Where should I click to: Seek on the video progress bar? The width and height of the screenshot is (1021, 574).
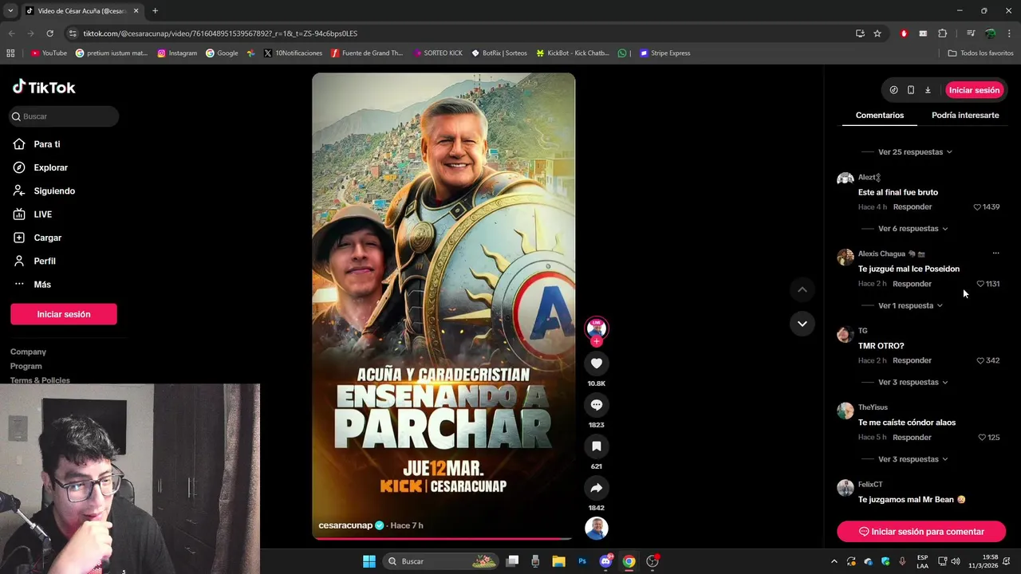[443, 538]
